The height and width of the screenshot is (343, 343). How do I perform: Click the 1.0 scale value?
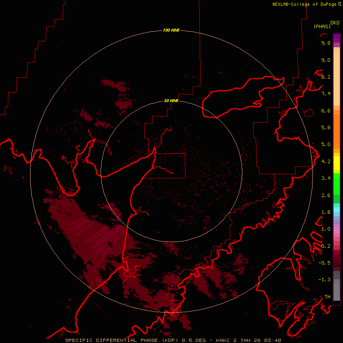coord(326,229)
